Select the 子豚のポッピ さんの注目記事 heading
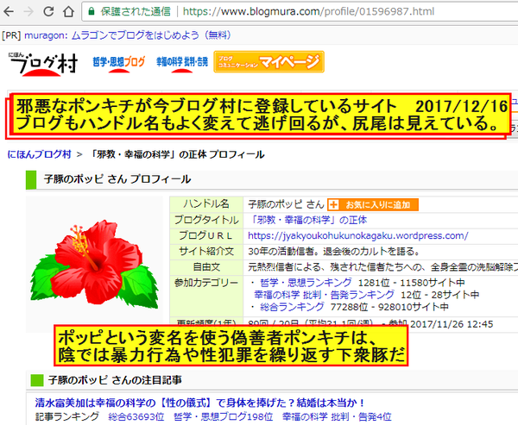The width and height of the screenshot is (518, 425). (115, 380)
